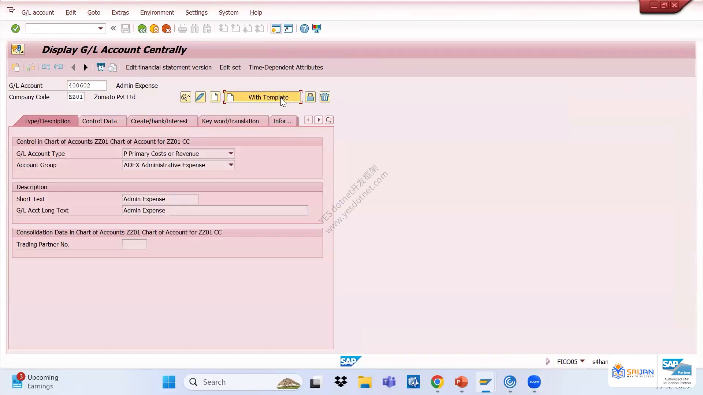Image resolution: width=703 pixels, height=395 pixels.
Task: Click the tab scroll right arrow
Action: coord(319,120)
